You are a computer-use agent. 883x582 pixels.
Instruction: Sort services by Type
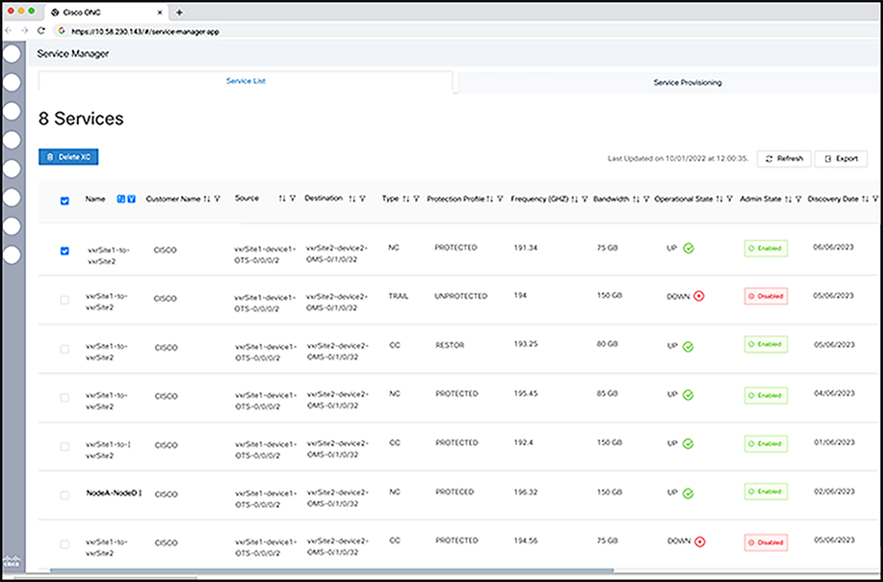coord(406,198)
